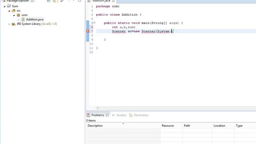
Task: Click the Location column header
Action: click(223, 126)
